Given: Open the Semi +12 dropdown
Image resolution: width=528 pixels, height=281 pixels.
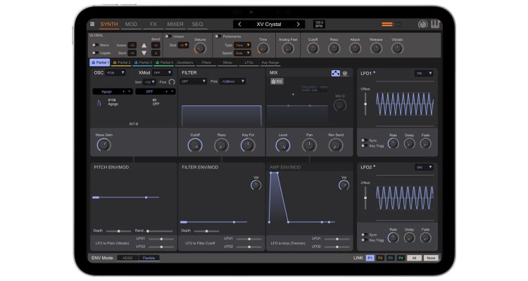Looking at the screenshot, I should pos(149,82).
